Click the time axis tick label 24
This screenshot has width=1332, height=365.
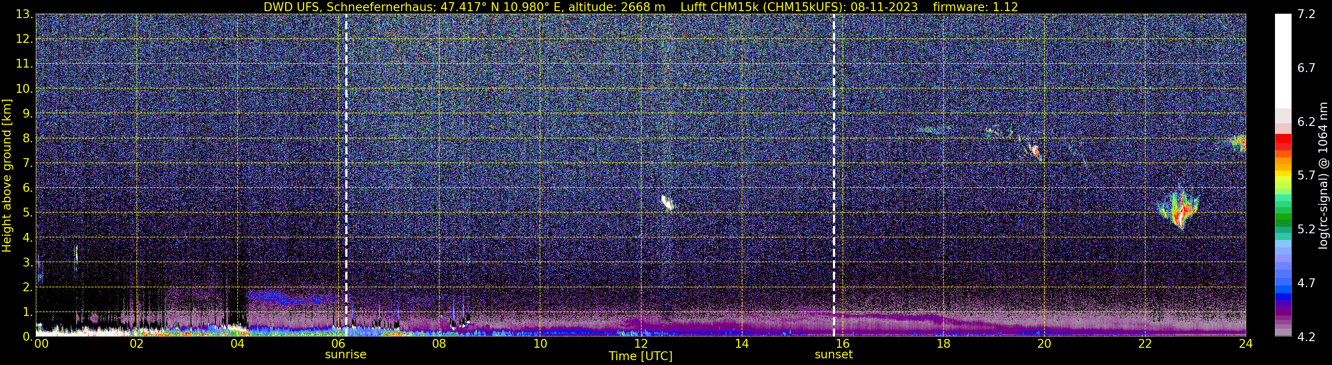(x=1246, y=344)
